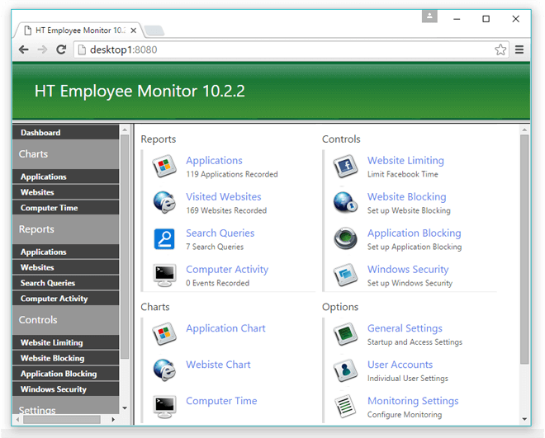Click the main content scroll up arrow
Viewport: 545px width, 438px height.
(x=524, y=130)
